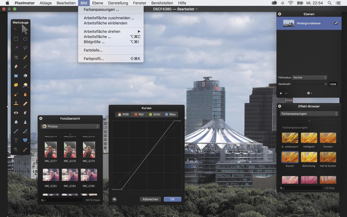
Task: Select photo thumbnail IMG_6378
Action: coord(70,150)
